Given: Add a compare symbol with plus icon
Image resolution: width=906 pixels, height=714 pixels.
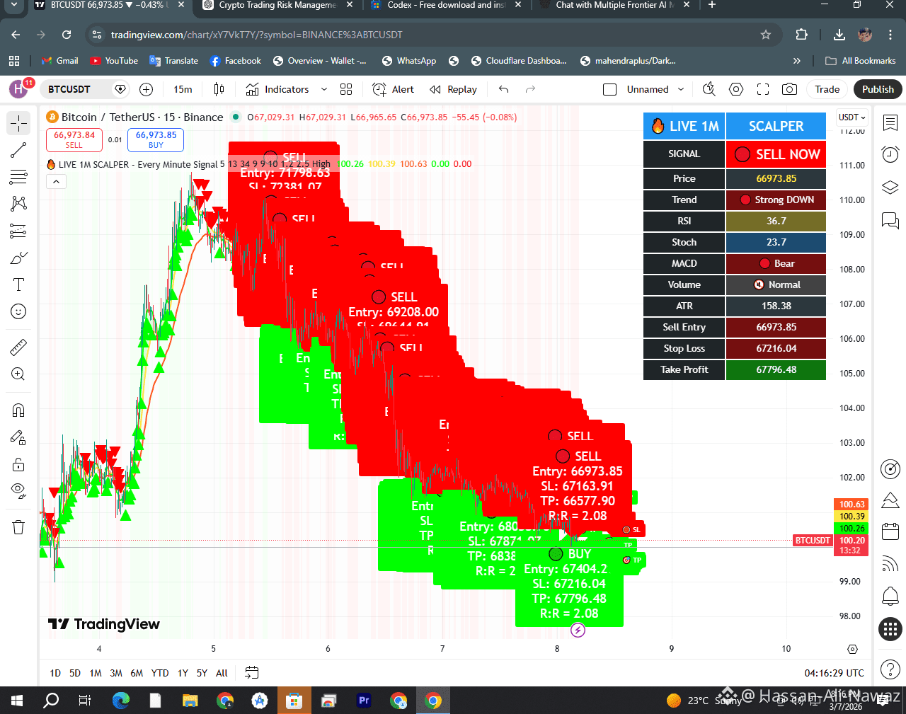Looking at the screenshot, I should (x=147, y=89).
